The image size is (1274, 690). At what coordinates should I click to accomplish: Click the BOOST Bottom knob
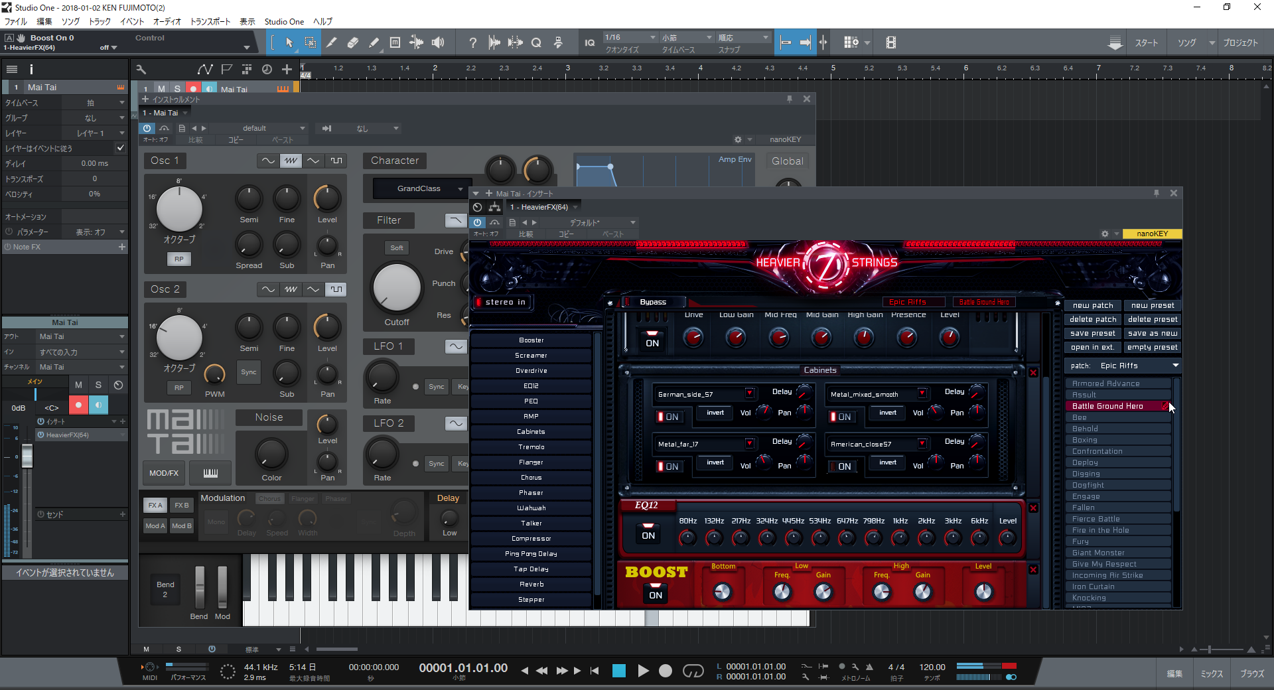[x=722, y=591]
